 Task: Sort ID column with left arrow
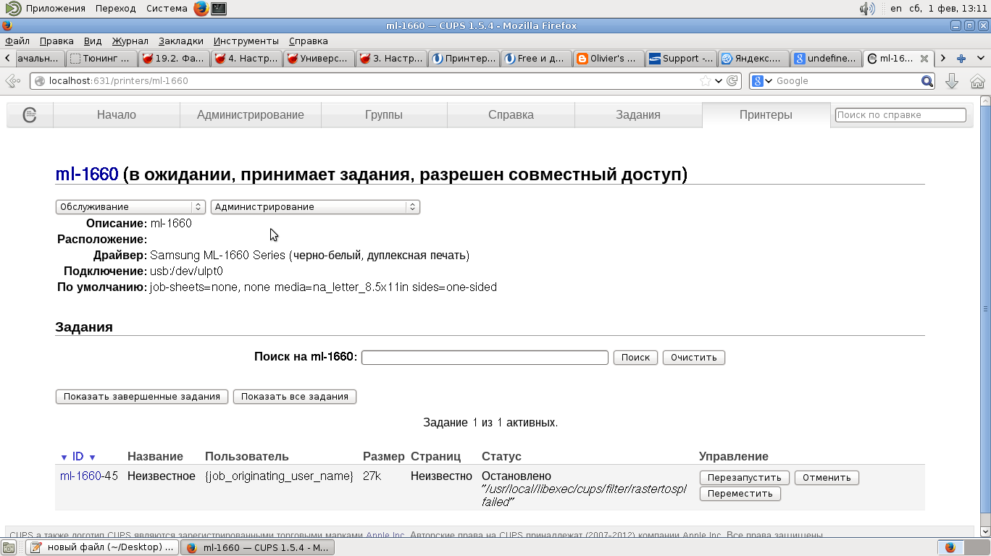coord(64,458)
